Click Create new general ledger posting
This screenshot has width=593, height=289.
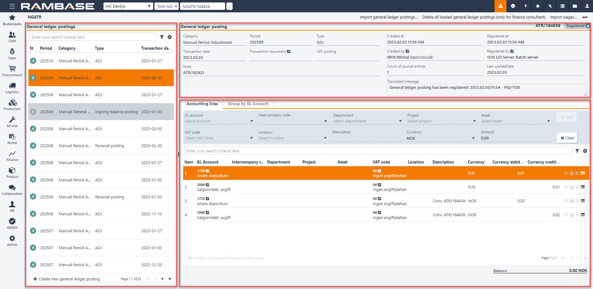66,279
